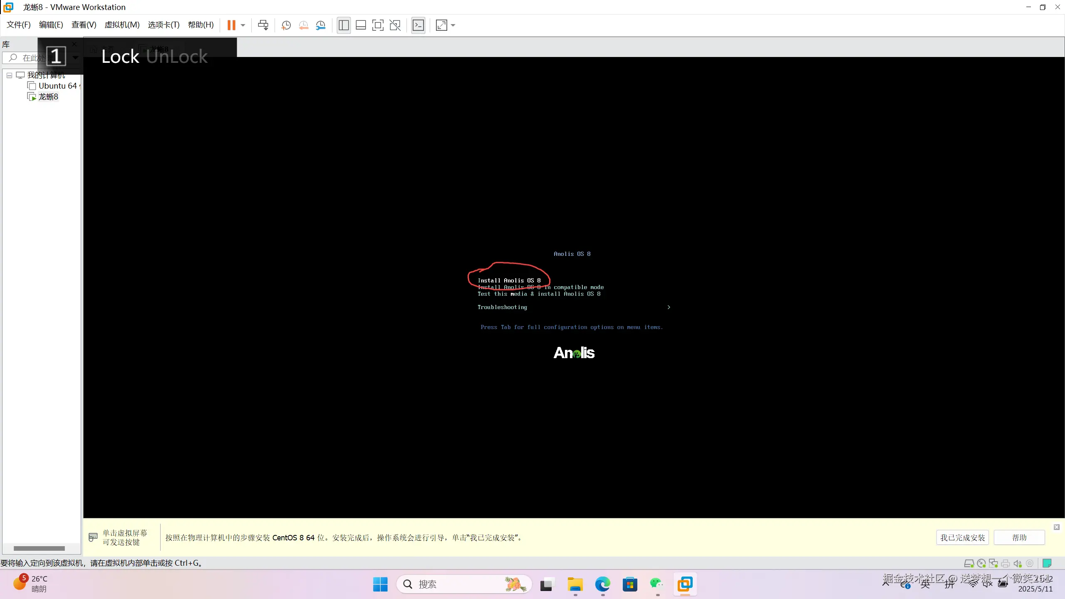
Task: Open the snapshot manager wrench icon
Action: click(x=320, y=25)
